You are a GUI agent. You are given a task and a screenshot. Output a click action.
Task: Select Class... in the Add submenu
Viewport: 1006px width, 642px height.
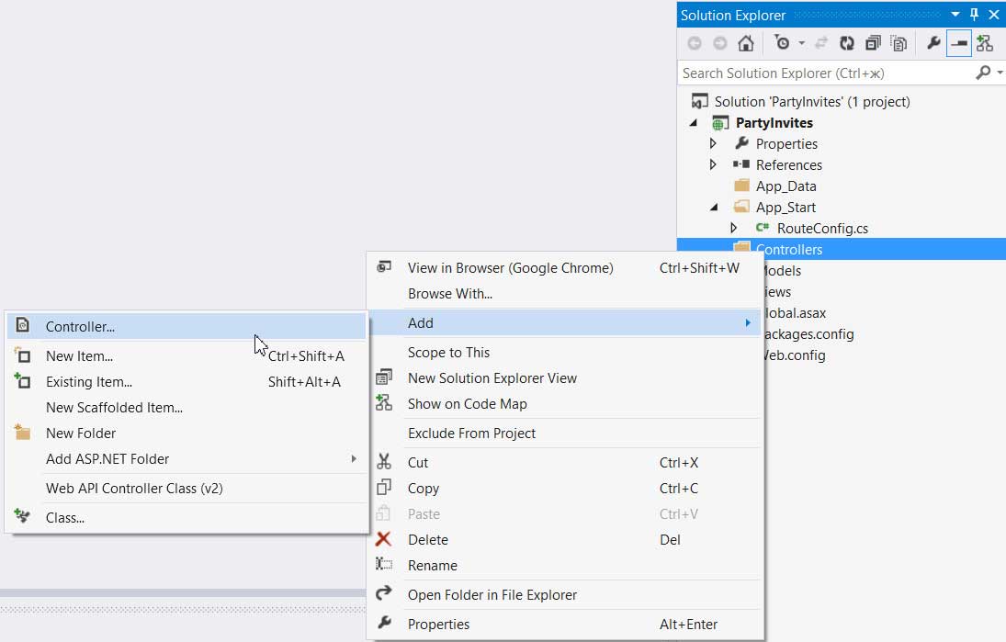(x=186, y=518)
